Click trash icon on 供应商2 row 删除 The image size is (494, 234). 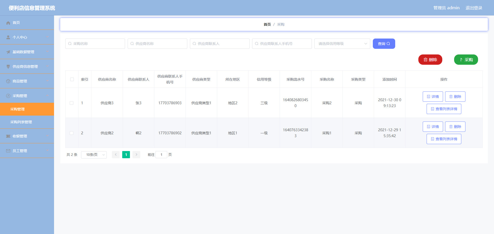(x=451, y=127)
